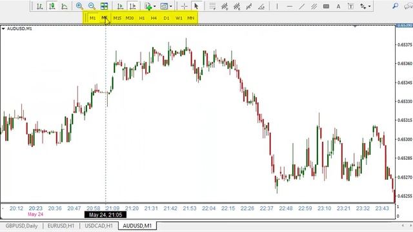Image resolution: width=413 pixels, height=232 pixels.
Task: Select the M1 timeframe
Action: (92, 18)
